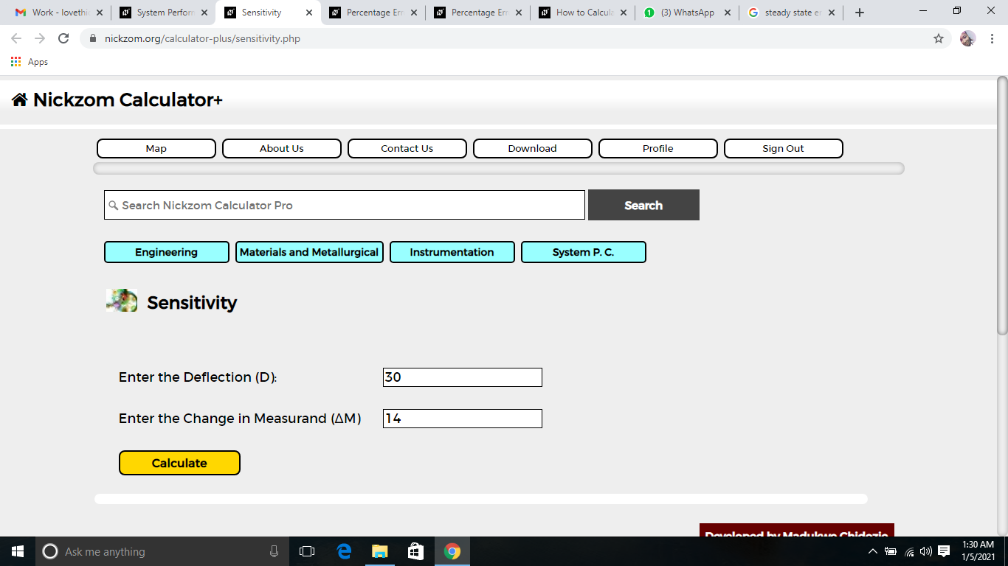Switch to the Gmail Work tab
Screen dimensions: 1008x566
pos(59,13)
